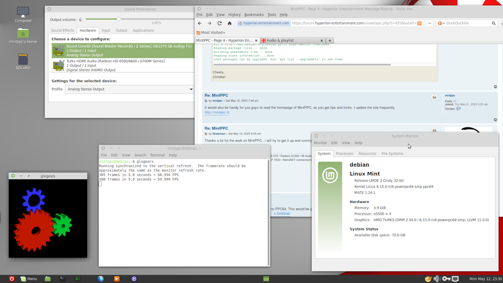The width and height of the screenshot is (503, 283).
Task: Close the Audio & playlist tab
Action: [321, 40]
